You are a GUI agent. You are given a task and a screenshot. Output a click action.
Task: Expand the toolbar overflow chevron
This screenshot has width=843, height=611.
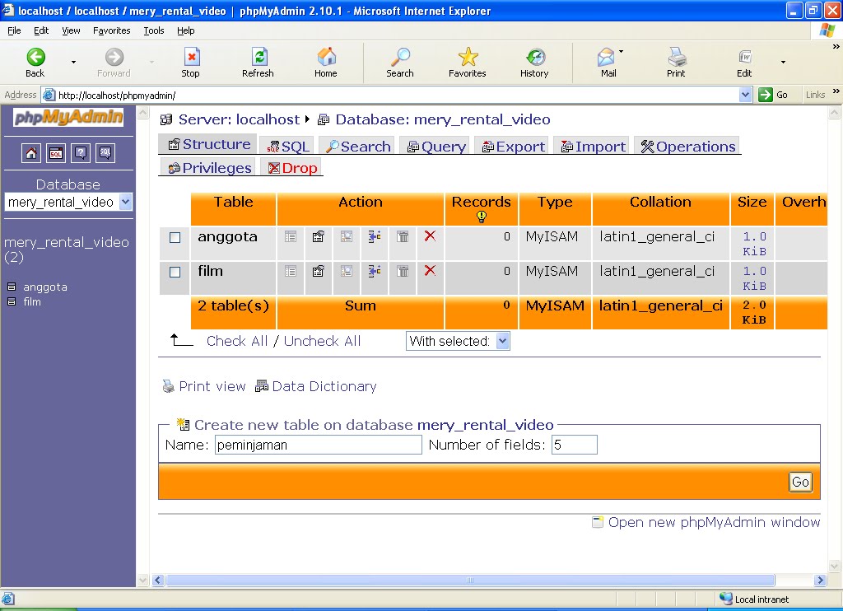(x=836, y=47)
